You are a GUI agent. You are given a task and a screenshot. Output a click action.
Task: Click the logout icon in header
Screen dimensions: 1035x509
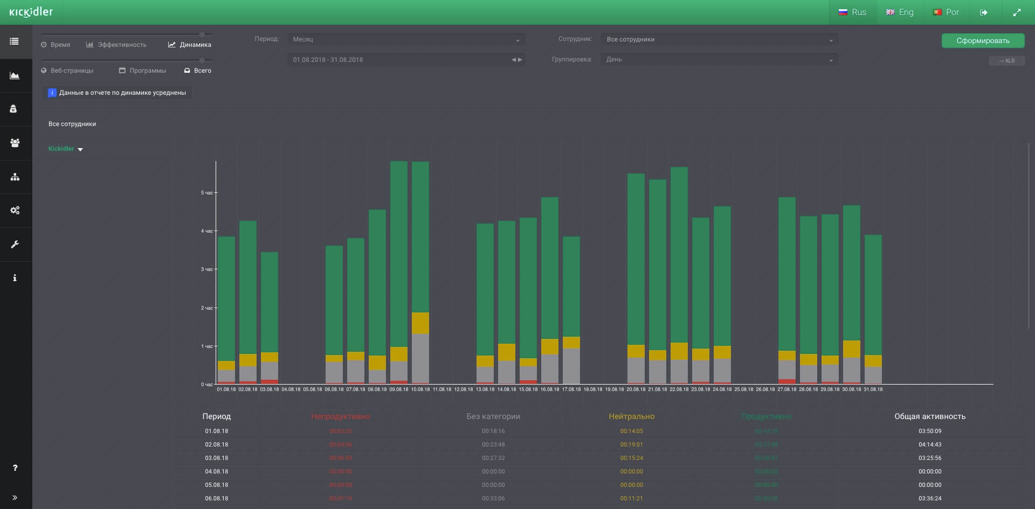(x=983, y=12)
